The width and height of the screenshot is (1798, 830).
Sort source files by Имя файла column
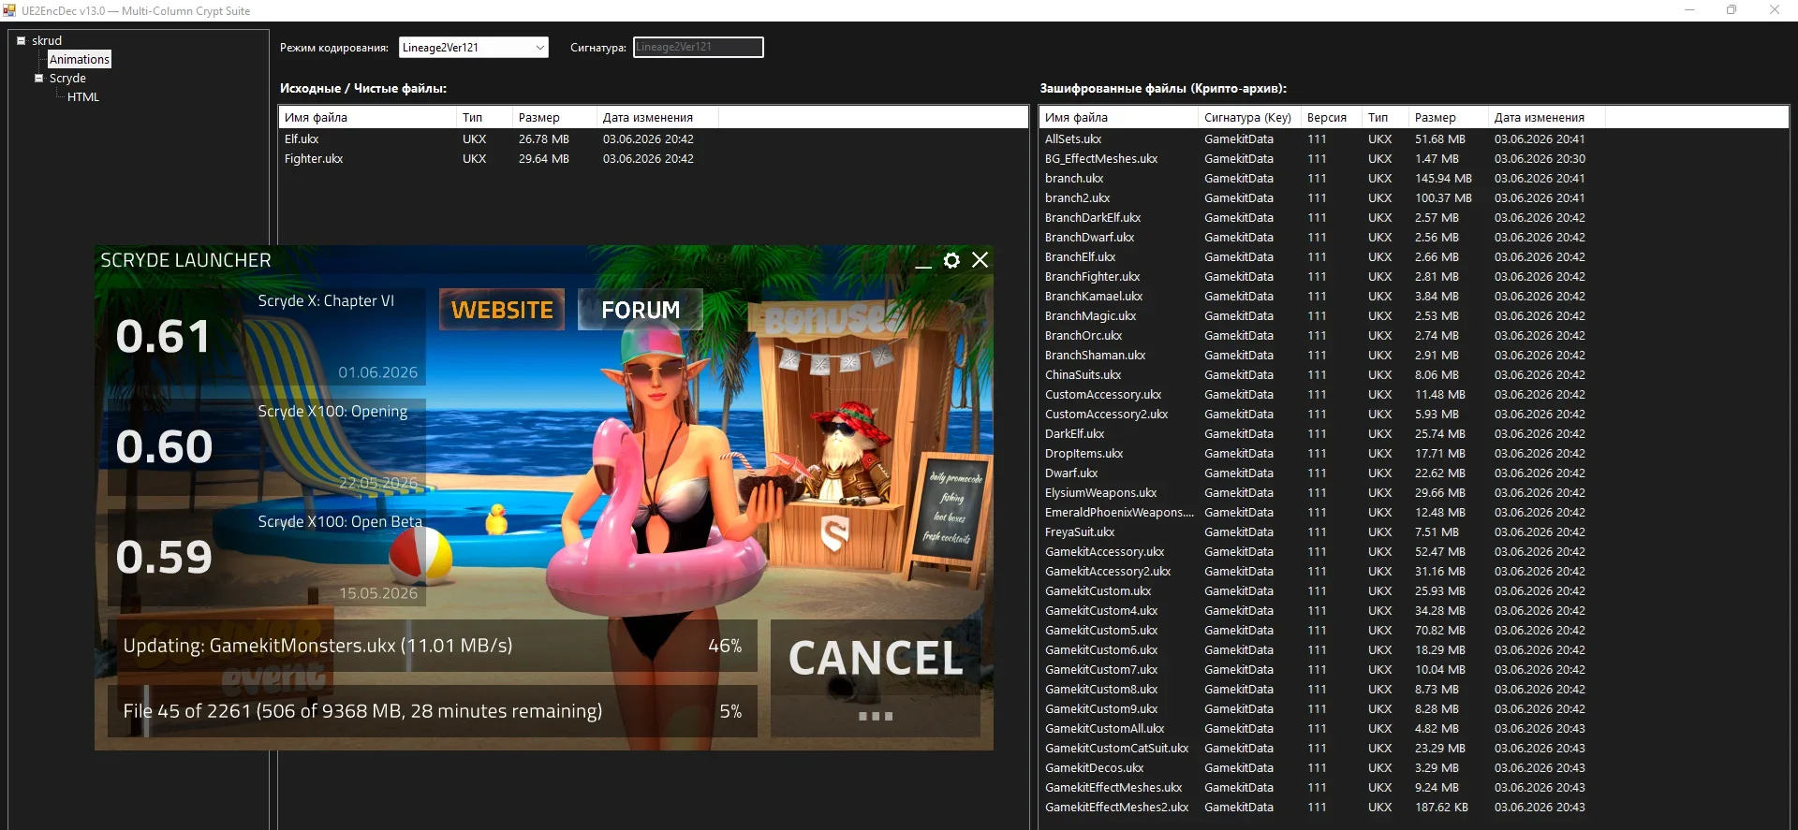tap(367, 117)
